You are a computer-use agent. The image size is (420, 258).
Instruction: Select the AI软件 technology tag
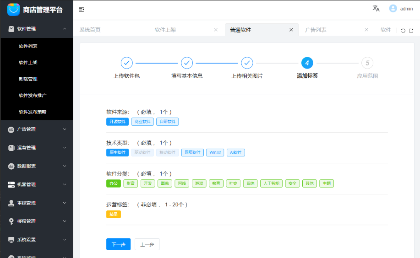click(236, 152)
